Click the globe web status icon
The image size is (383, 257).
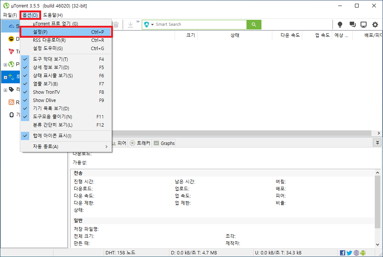pyautogui.click(x=356, y=253)
